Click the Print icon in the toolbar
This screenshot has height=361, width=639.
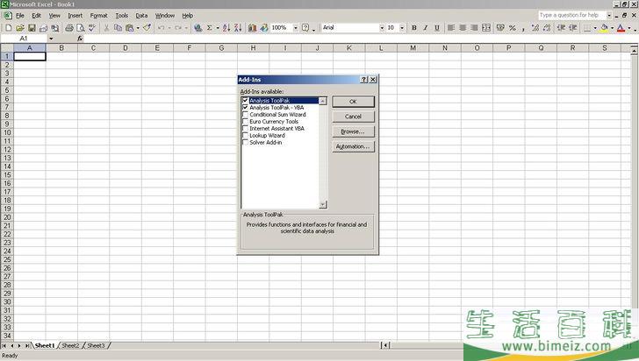(68, 28)
